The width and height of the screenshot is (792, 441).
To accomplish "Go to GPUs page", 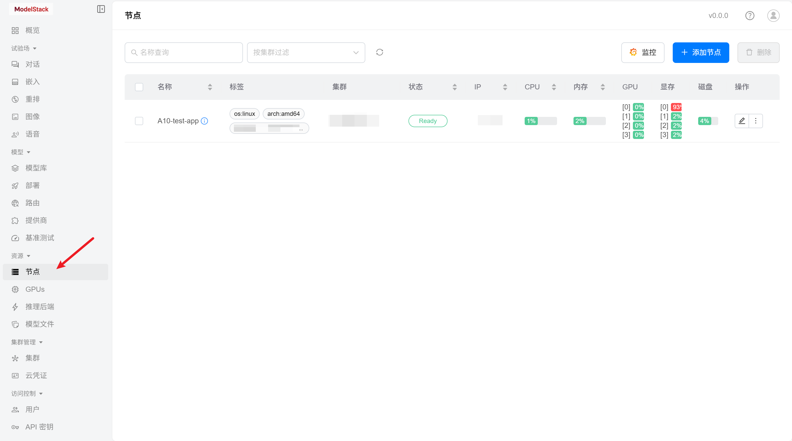I will (x=55, y=289).
